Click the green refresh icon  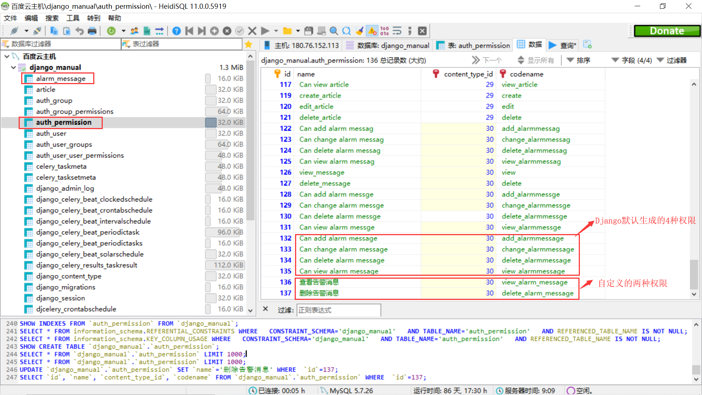click(x=111, y=31)
